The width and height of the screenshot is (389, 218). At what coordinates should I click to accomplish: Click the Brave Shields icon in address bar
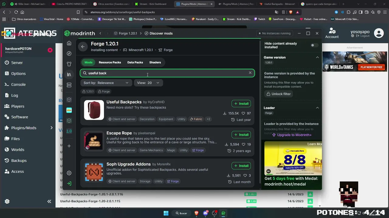[291, 12]
